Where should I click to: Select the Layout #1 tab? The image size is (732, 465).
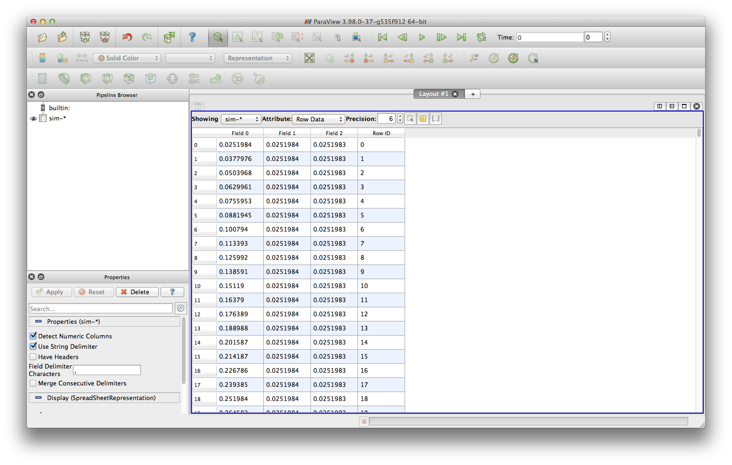click(x=433, y=94)
